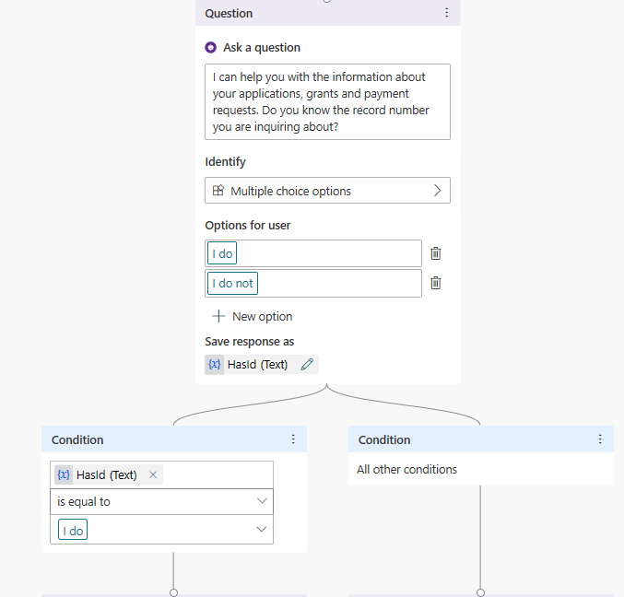
Task: Click the right Condition header title
Action: pyautogui.click(x=384, y=439)
